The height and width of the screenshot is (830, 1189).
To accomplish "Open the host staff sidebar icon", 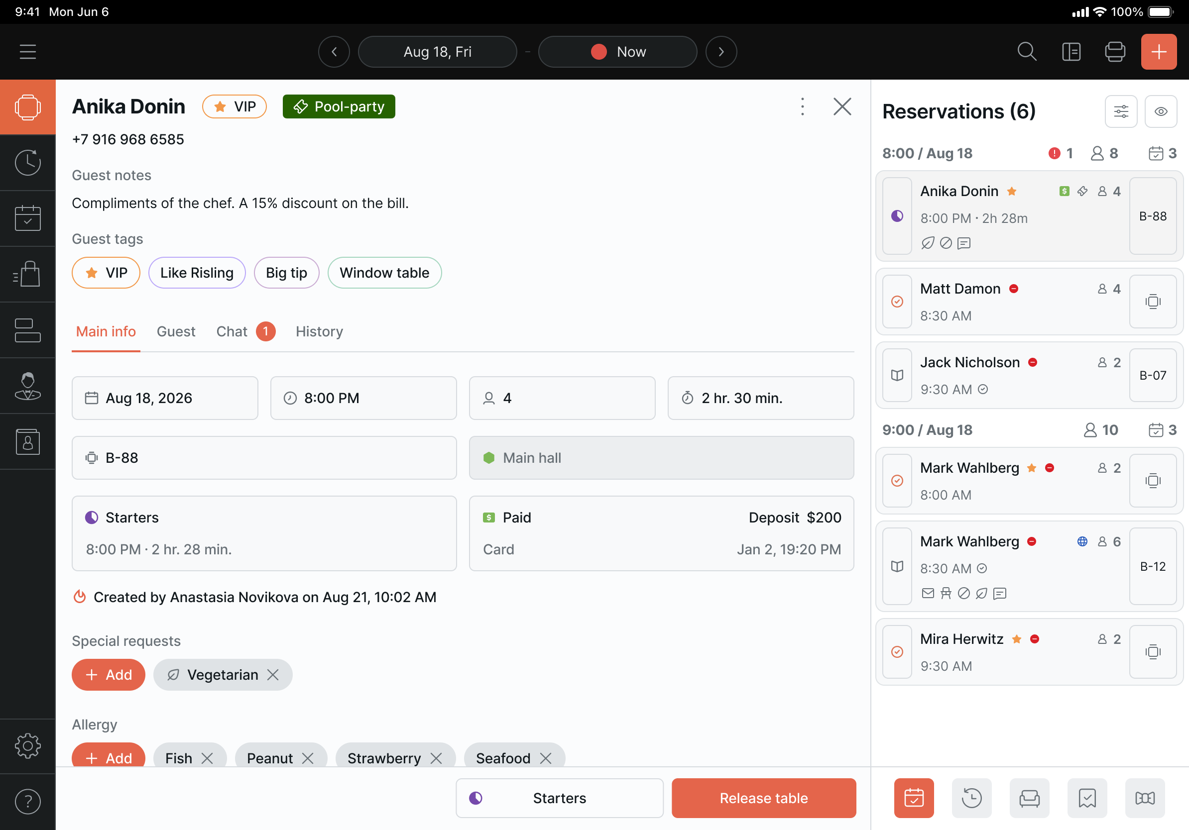I will click(x=27, y=386).
